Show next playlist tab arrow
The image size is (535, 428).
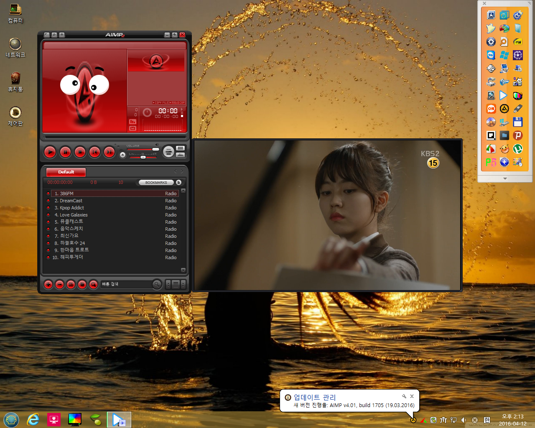click(182, 171)
